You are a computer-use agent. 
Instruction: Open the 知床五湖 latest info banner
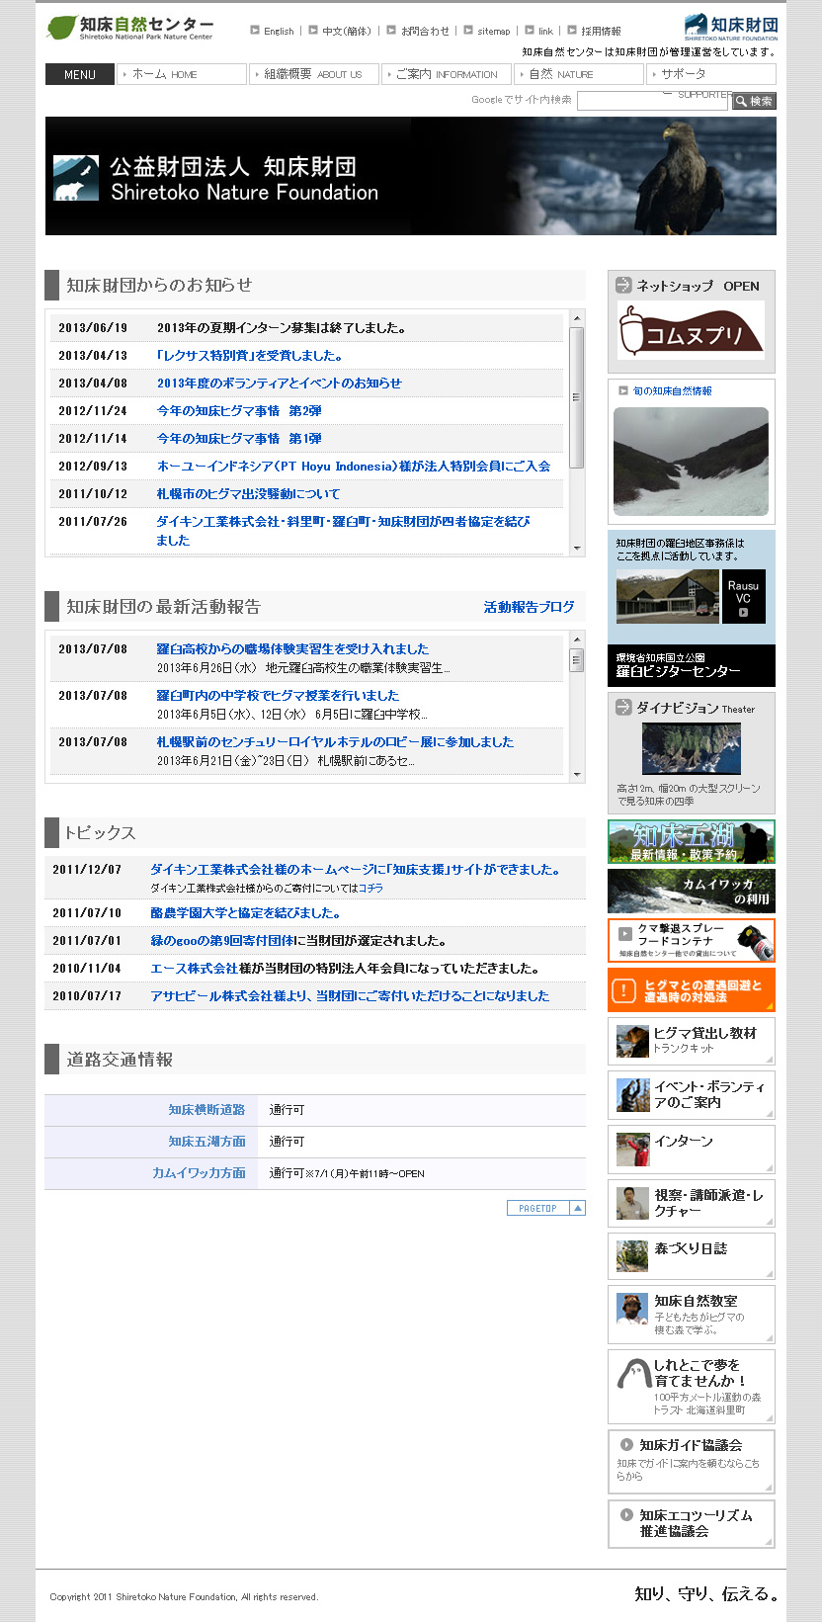click(x=692, y=842)
